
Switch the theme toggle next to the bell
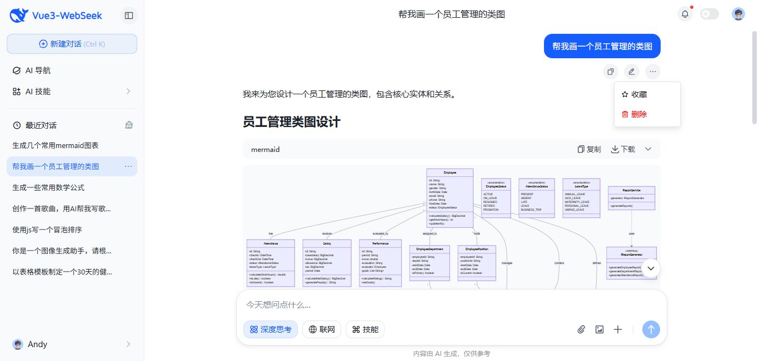(x=709, y=14)
